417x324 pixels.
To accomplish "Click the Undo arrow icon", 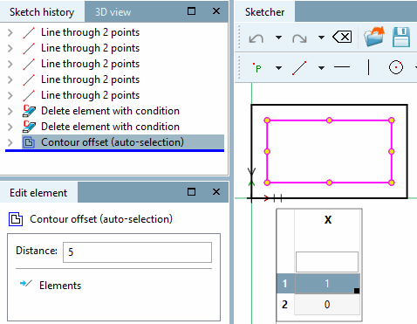I will tap(256, 38).
